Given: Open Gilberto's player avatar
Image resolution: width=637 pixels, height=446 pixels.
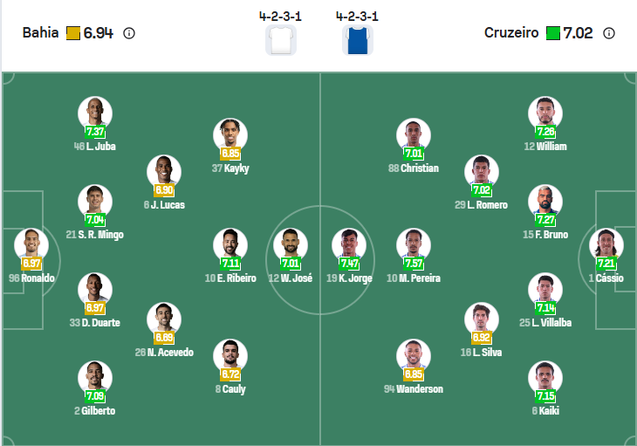Looking at the screenshot, I should [x=94, y=377].
